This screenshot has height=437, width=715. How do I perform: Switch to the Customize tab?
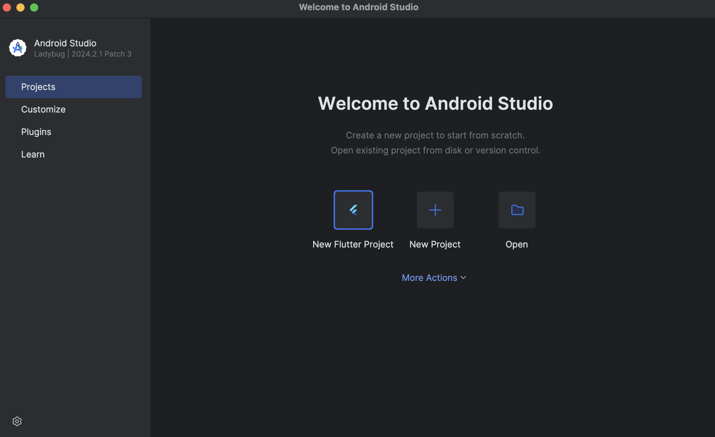pyautogui.click(x=74, y=109)
